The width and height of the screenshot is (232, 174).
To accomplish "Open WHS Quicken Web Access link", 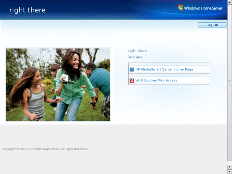I will 156,80.
